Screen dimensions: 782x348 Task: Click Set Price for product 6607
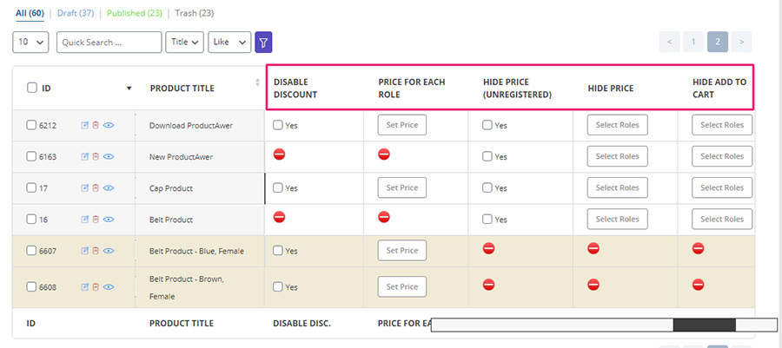point(402,251)
